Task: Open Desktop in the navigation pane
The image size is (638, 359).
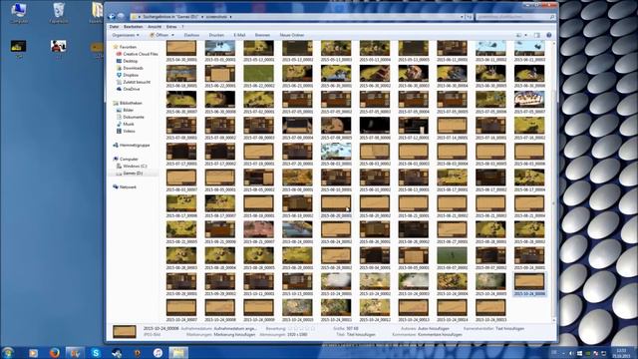Action: 127,61
